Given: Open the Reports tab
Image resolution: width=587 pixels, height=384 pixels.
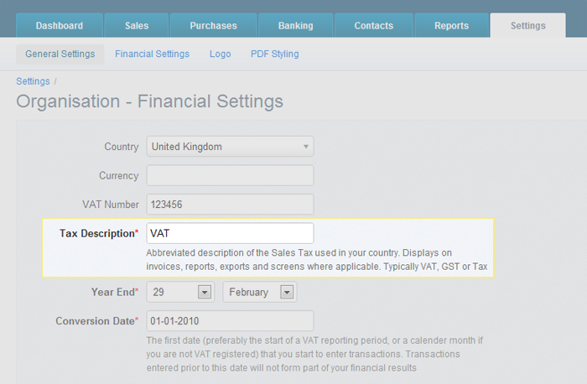Looking at the screenshot, I should point(451,25).
